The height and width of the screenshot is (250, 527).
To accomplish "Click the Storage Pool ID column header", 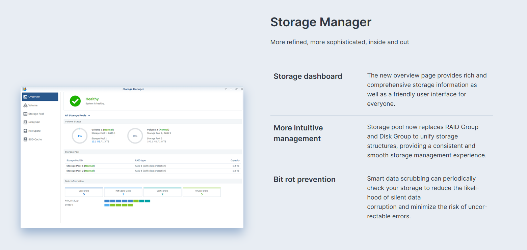I will [x=75, y=160].
